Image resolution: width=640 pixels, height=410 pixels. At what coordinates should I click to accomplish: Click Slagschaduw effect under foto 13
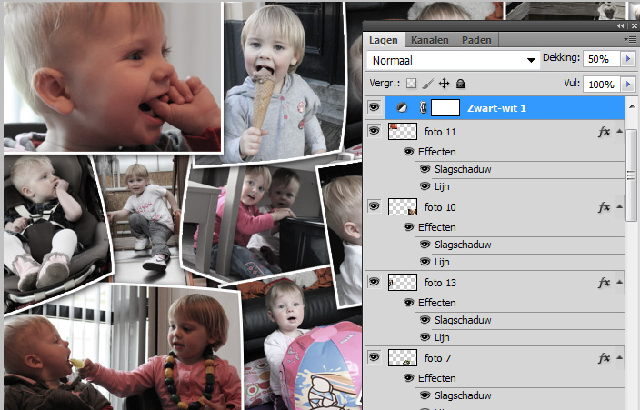(x=463, y=320)
